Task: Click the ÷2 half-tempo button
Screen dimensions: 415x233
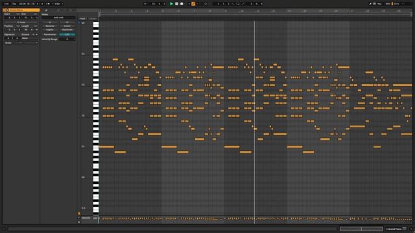Action: tap(50, 23)
